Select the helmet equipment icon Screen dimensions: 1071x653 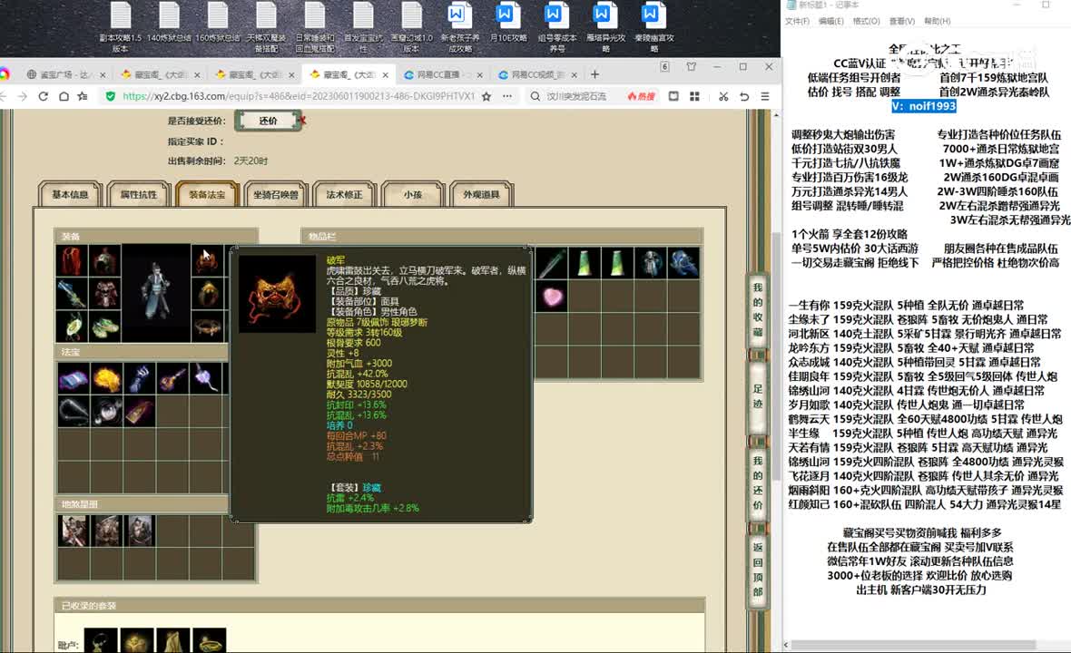pyautogui.click(x=104, y=261)
